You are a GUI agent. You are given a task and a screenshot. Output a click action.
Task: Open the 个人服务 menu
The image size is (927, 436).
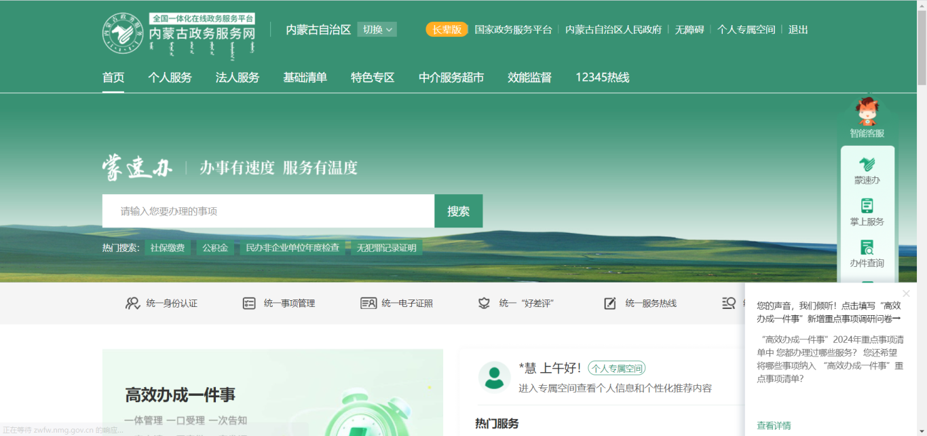pyautogui.click(x=170, y=77)
